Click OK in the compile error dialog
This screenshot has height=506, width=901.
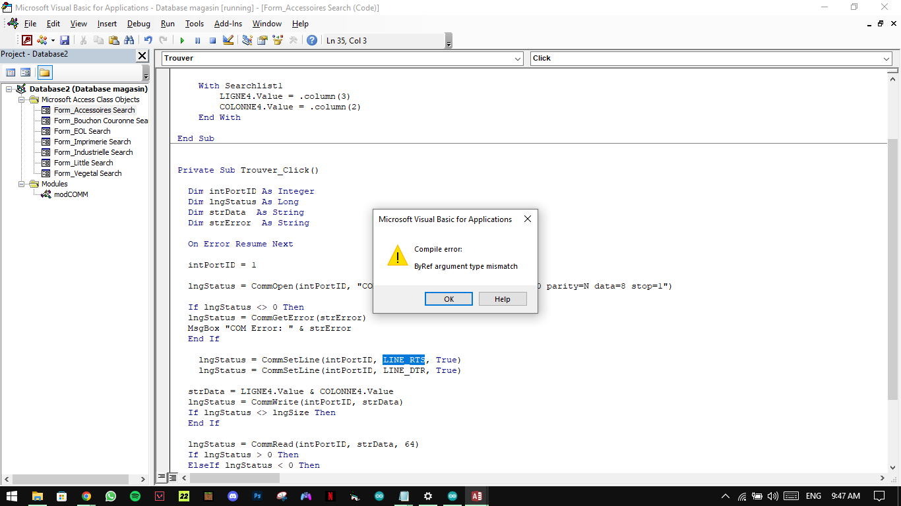(449, 299)
